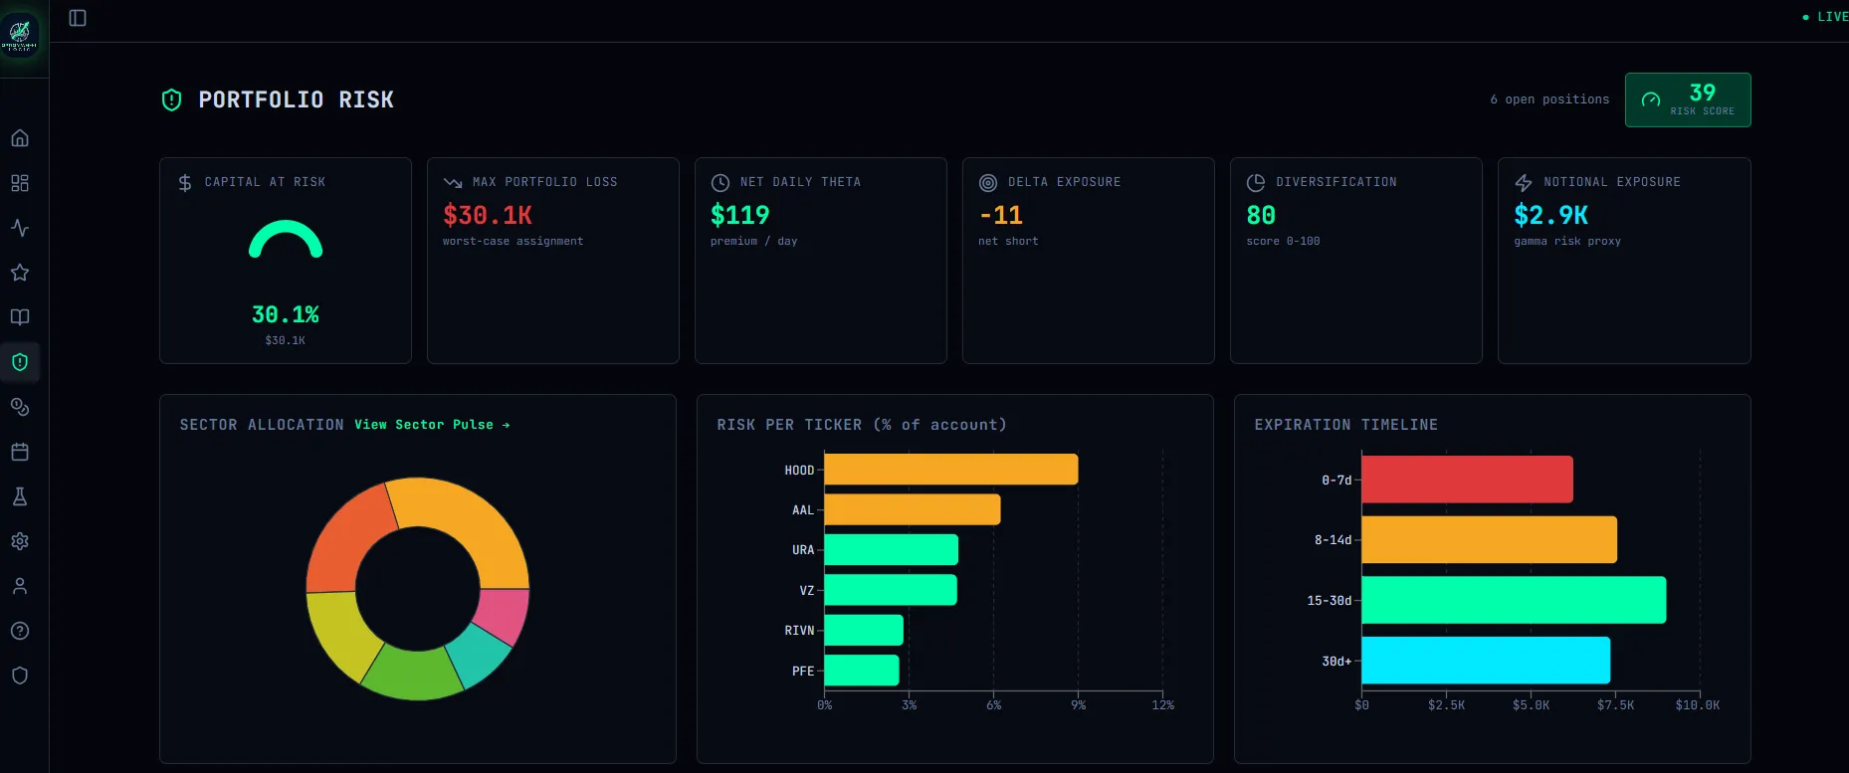Image resolution: width=1849 pixels, height=773 pixels.
Task: Click the app logo in the sidebar
Action: click(20, 35)
